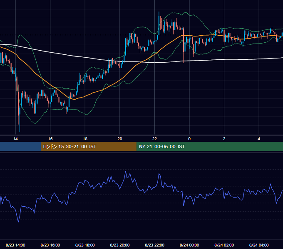This screenshot has height=249, width=283.
Task: Select the ロンドン 15:30-21:00 JST session bar
Action: 88,146
